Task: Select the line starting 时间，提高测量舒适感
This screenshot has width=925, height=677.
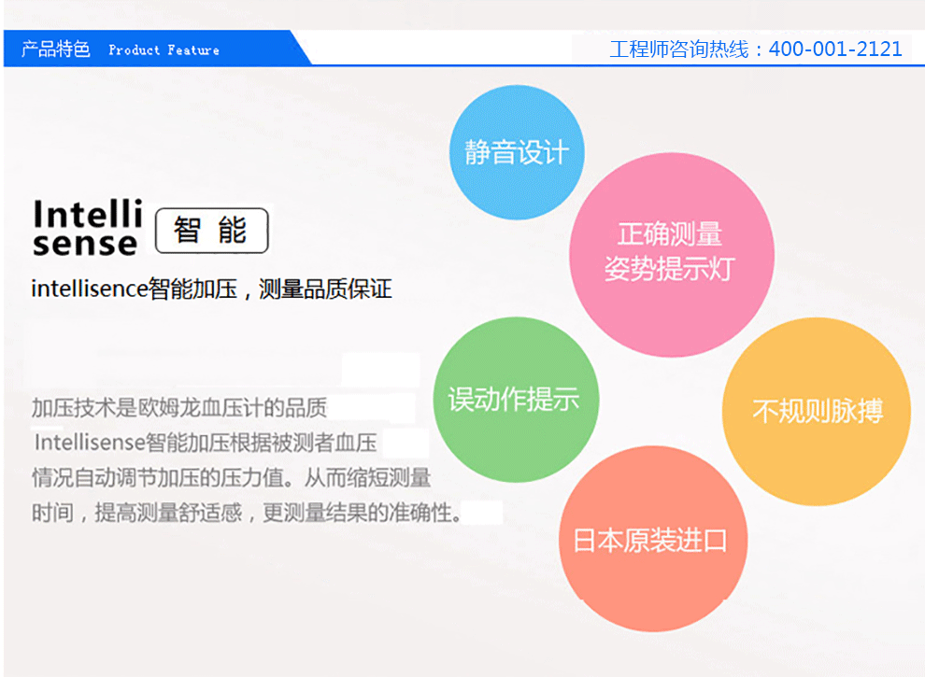Action: (x=248, y=513)
